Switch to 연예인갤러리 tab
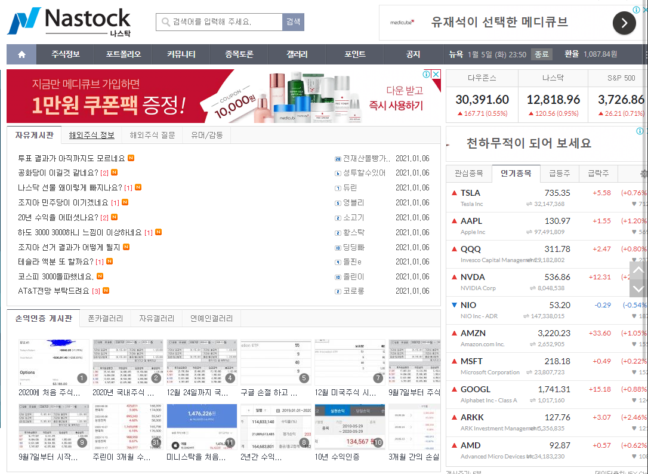Screen dimensions: 648x474 [212, 318]
